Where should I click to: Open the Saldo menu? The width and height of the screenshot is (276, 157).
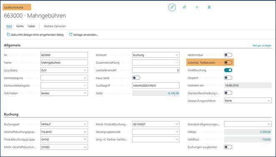click(32, 26)
